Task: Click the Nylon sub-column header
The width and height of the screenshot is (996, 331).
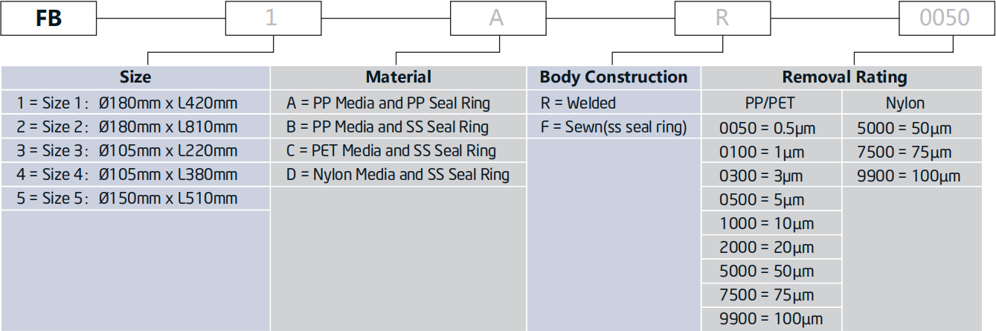Action: click(906, 103)
